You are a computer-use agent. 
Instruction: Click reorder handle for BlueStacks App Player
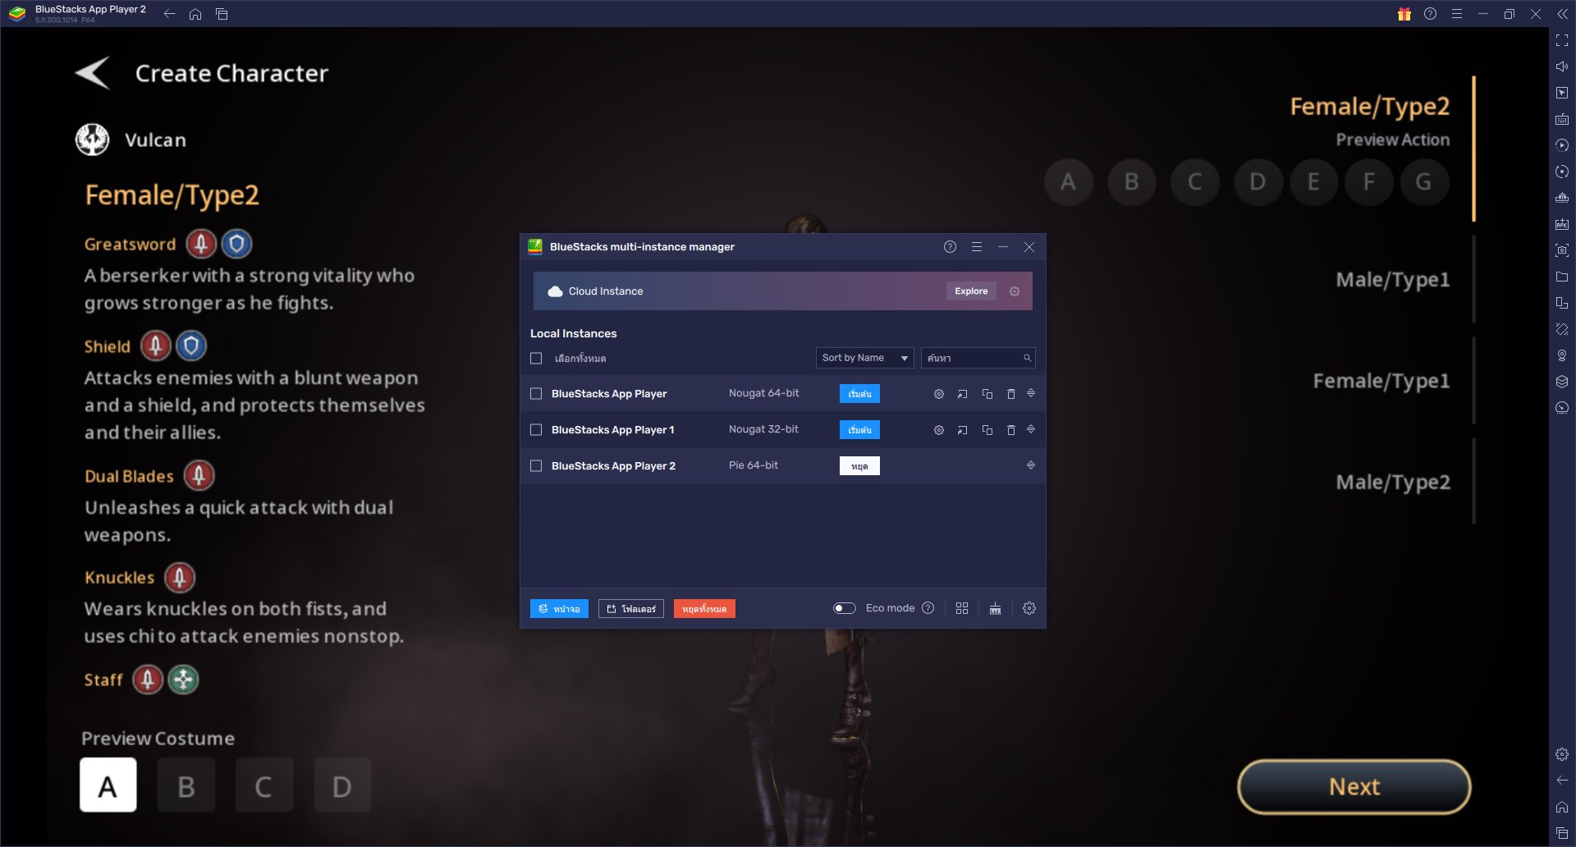[x=1031, y=393]
